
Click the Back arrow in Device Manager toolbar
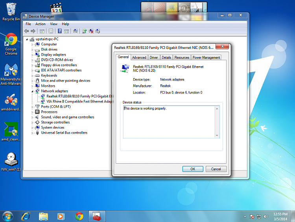point(26,31)
